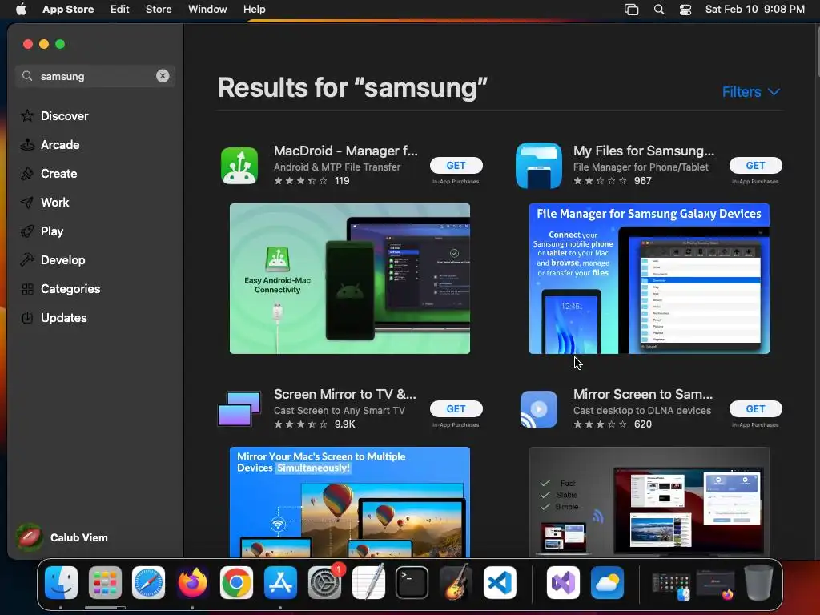This screenshot has width=820, height=615.
Task: View File Manager for Samsung Galaxy screenshot
Action: click(x=649, y=279)
